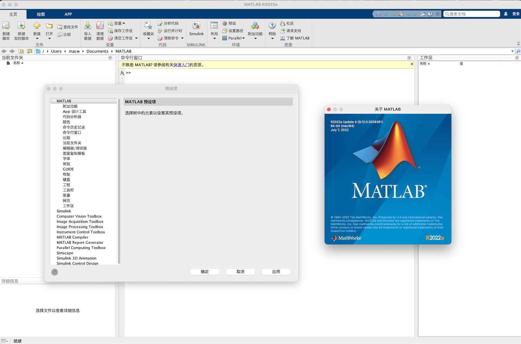This screenshot has height=344, width=521.
Task: Click 登录 (Sign In)
Action: click(x=516, y=14)
